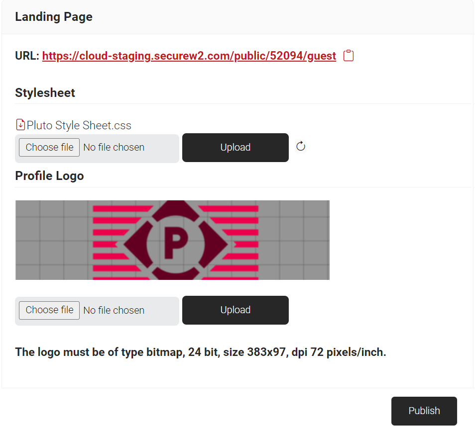Publish the landing page

pos(424,411)
